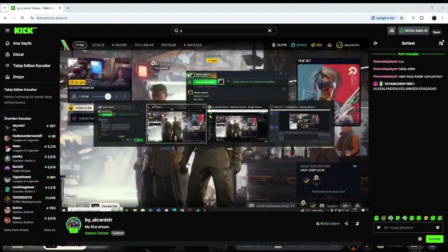
Task: Select the by_alcanistr Stream browser tab
Action: pyautogui.click(x=36, y=8)
